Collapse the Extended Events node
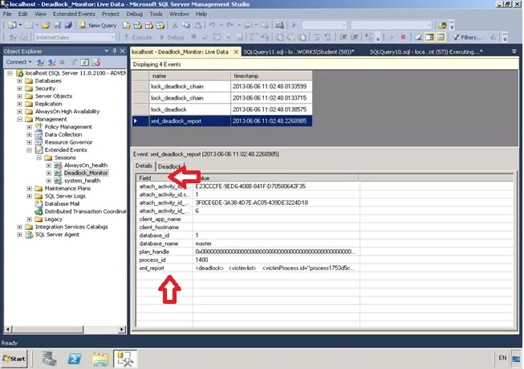The height and width of the screenshot is (369, 524). click(x=29, y=150)
